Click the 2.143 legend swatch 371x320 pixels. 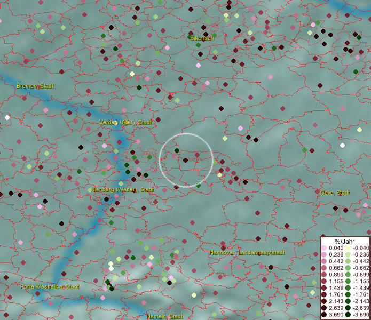(324, 302)
